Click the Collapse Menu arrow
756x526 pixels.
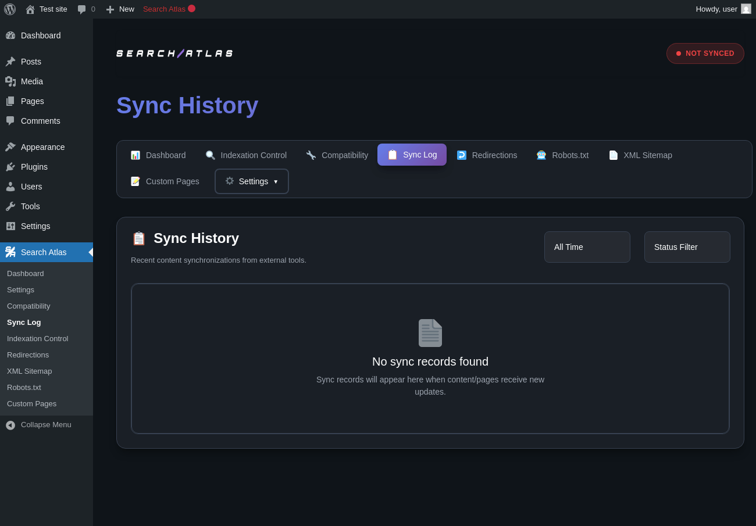[10, 425]
